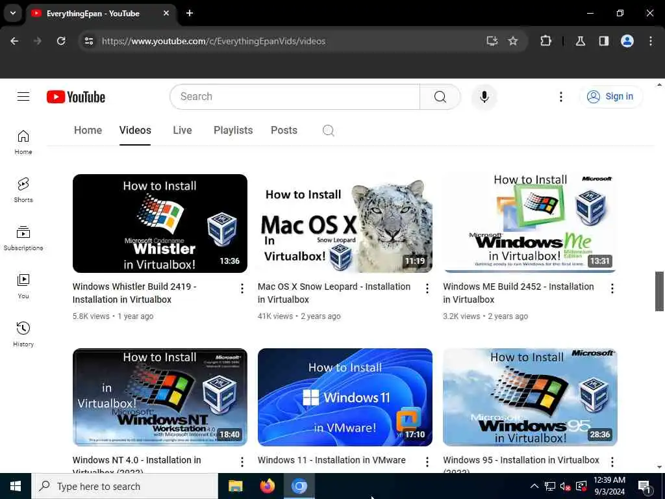Open options for Windows 11 VMware video
This screenshot has width=665, height=499.
(x=427, y=462)
